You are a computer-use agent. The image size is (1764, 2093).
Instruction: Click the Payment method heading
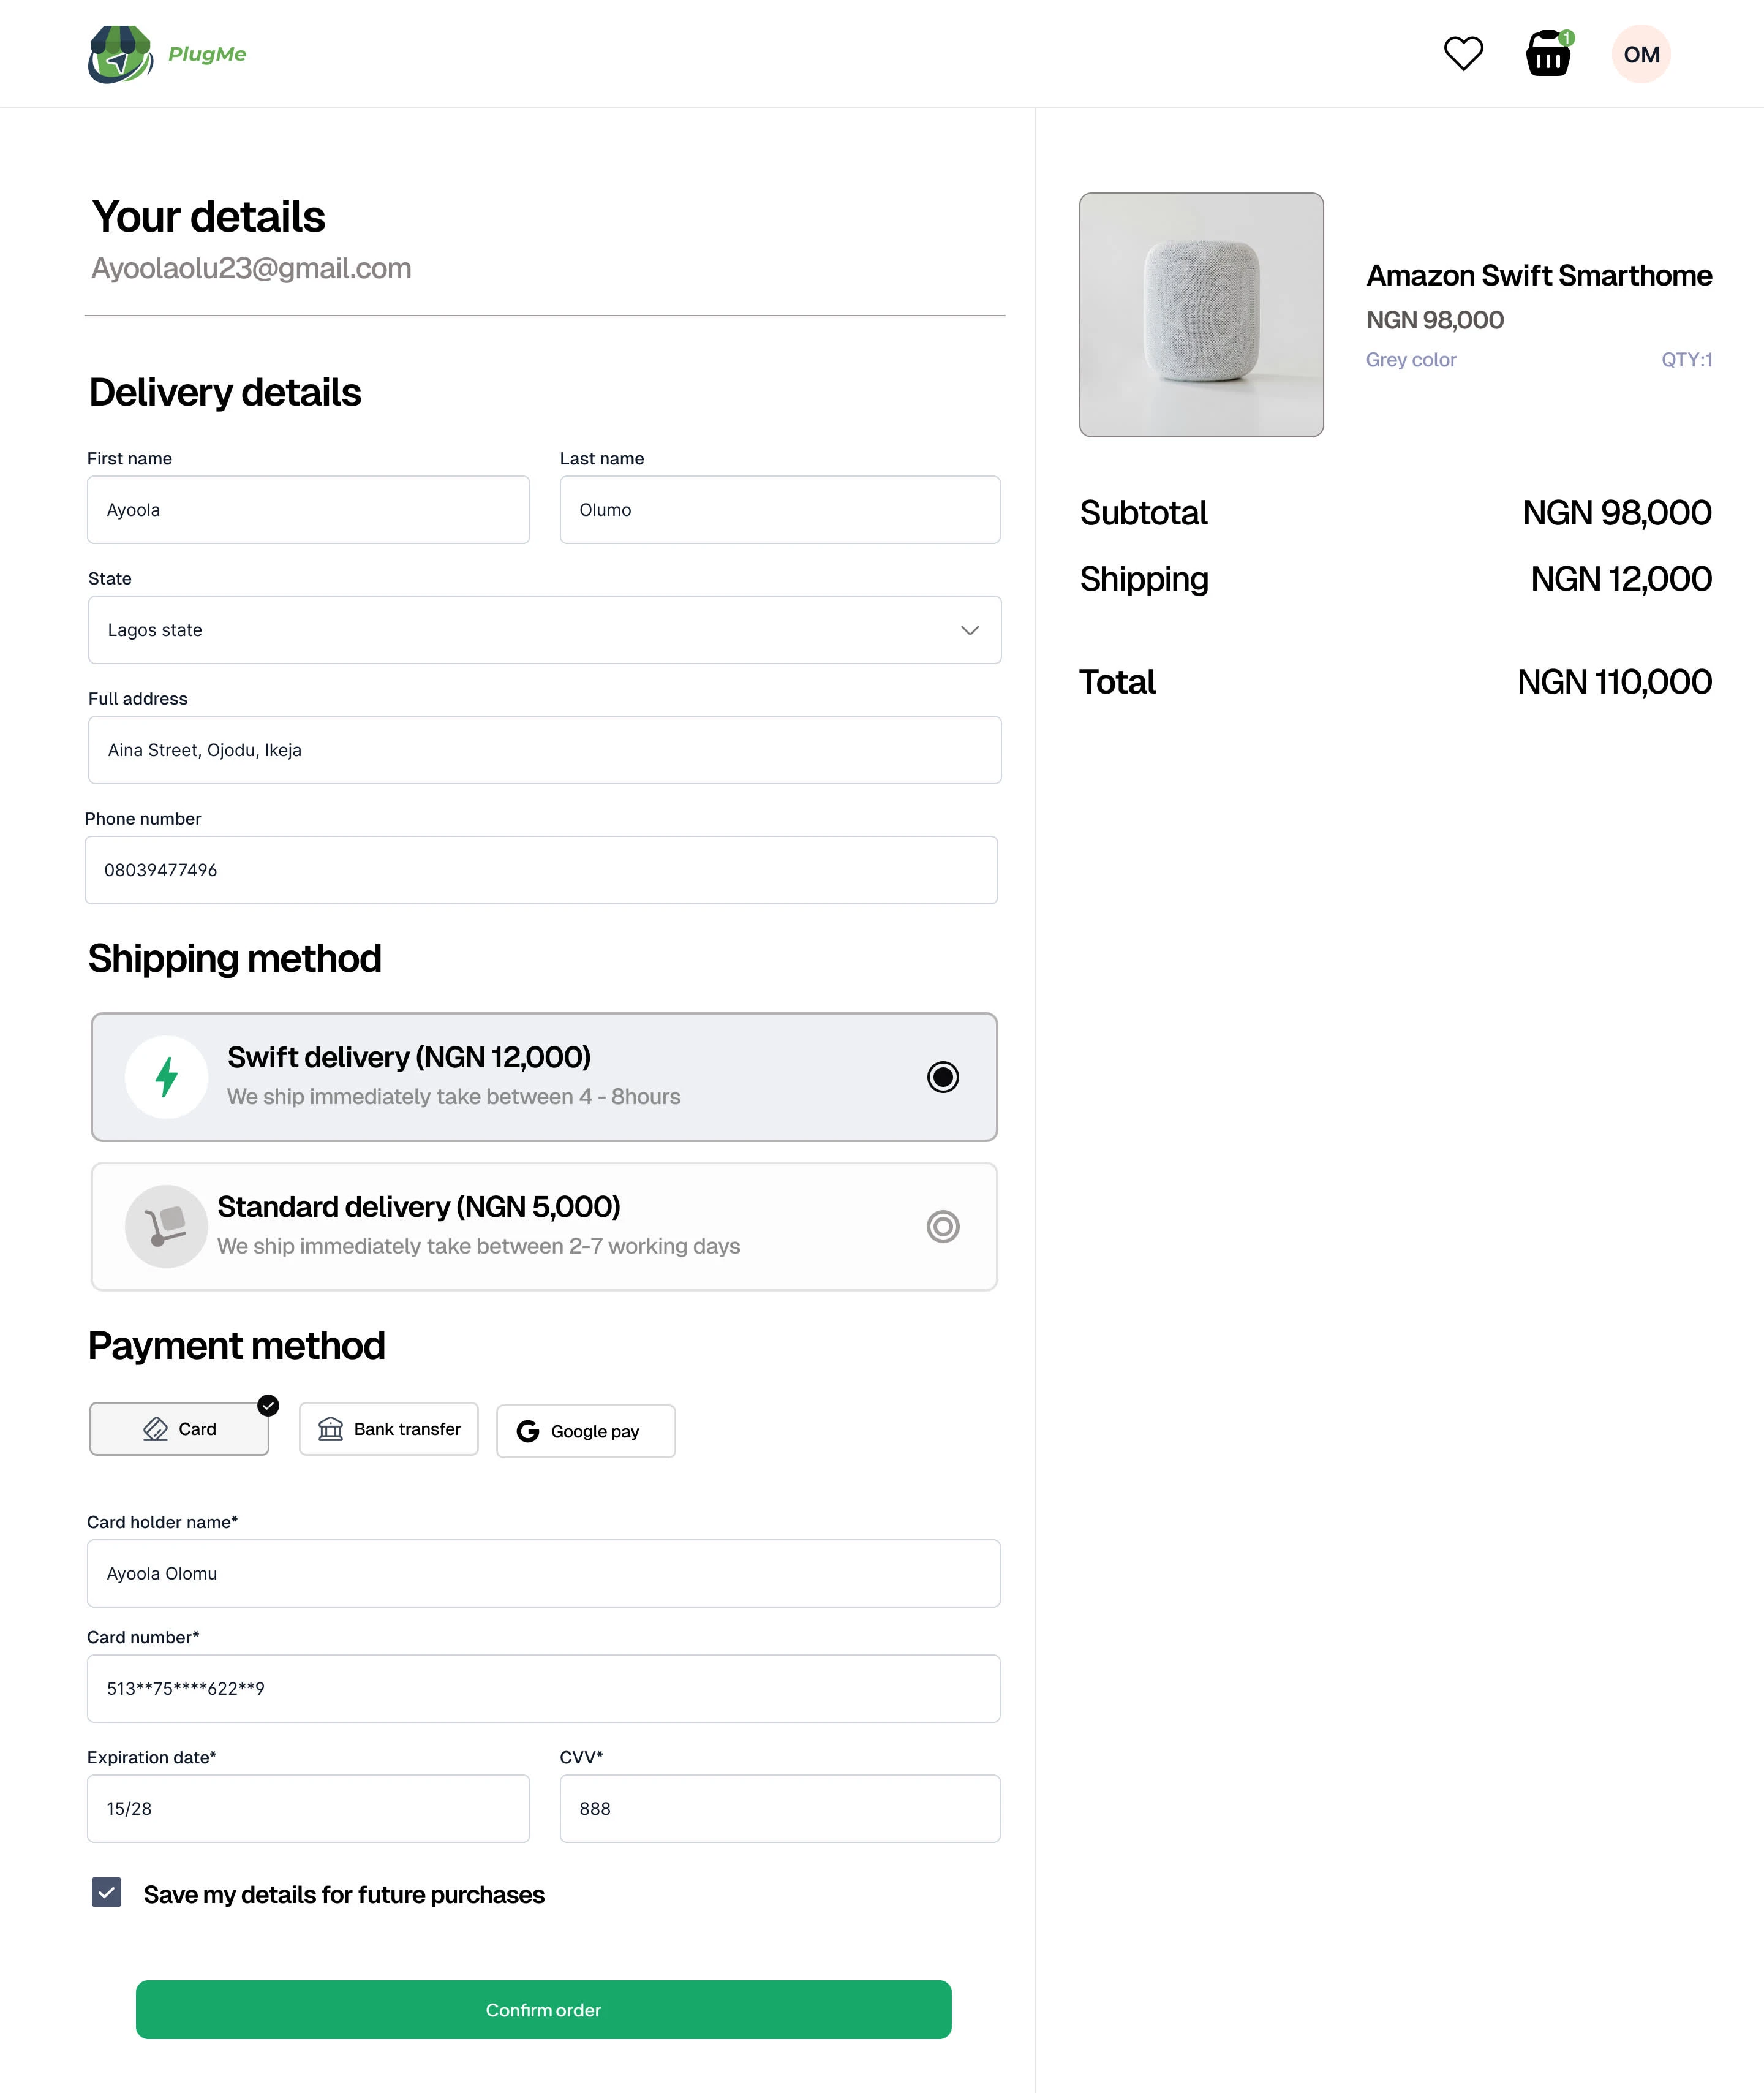pos(236,1345)
